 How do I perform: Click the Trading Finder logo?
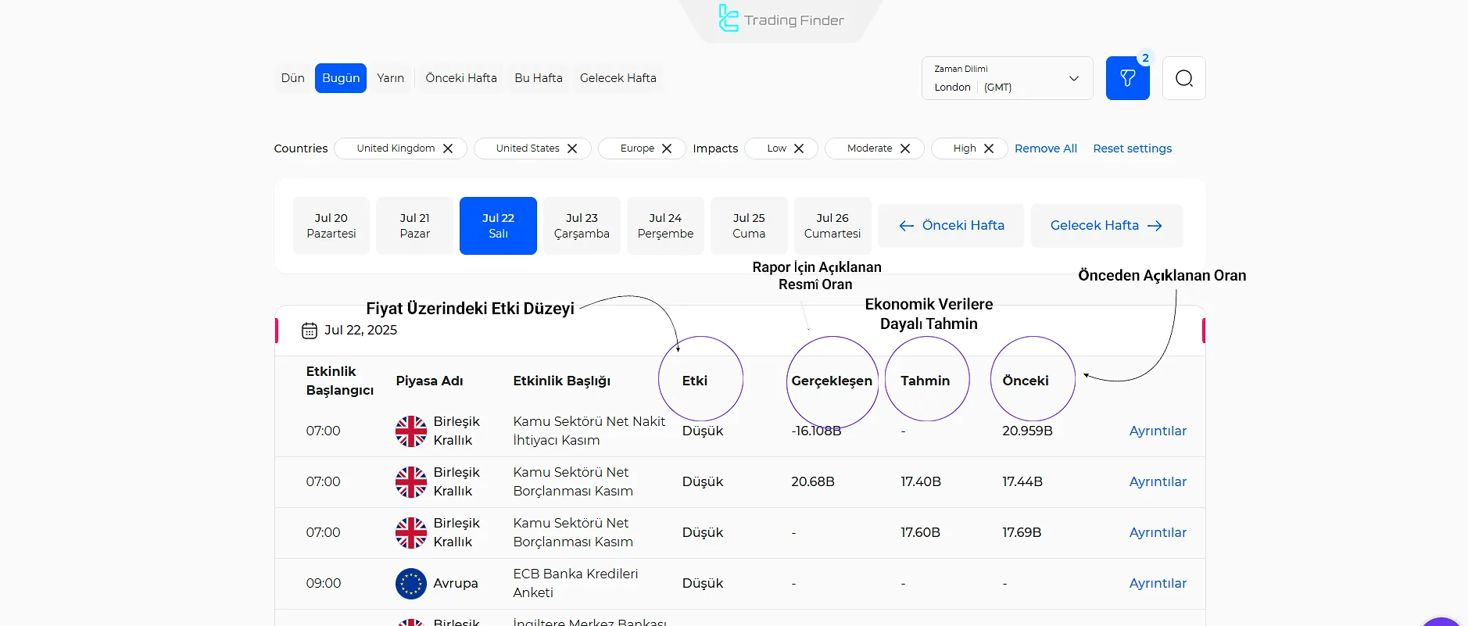tap(781, 20)
